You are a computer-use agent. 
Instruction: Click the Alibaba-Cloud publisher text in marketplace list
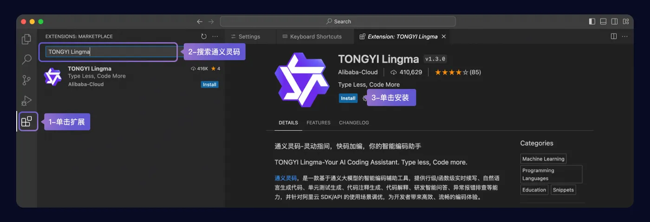coord(86,84)
